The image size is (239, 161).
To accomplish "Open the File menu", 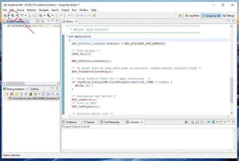I will click(x=5, y=10).
